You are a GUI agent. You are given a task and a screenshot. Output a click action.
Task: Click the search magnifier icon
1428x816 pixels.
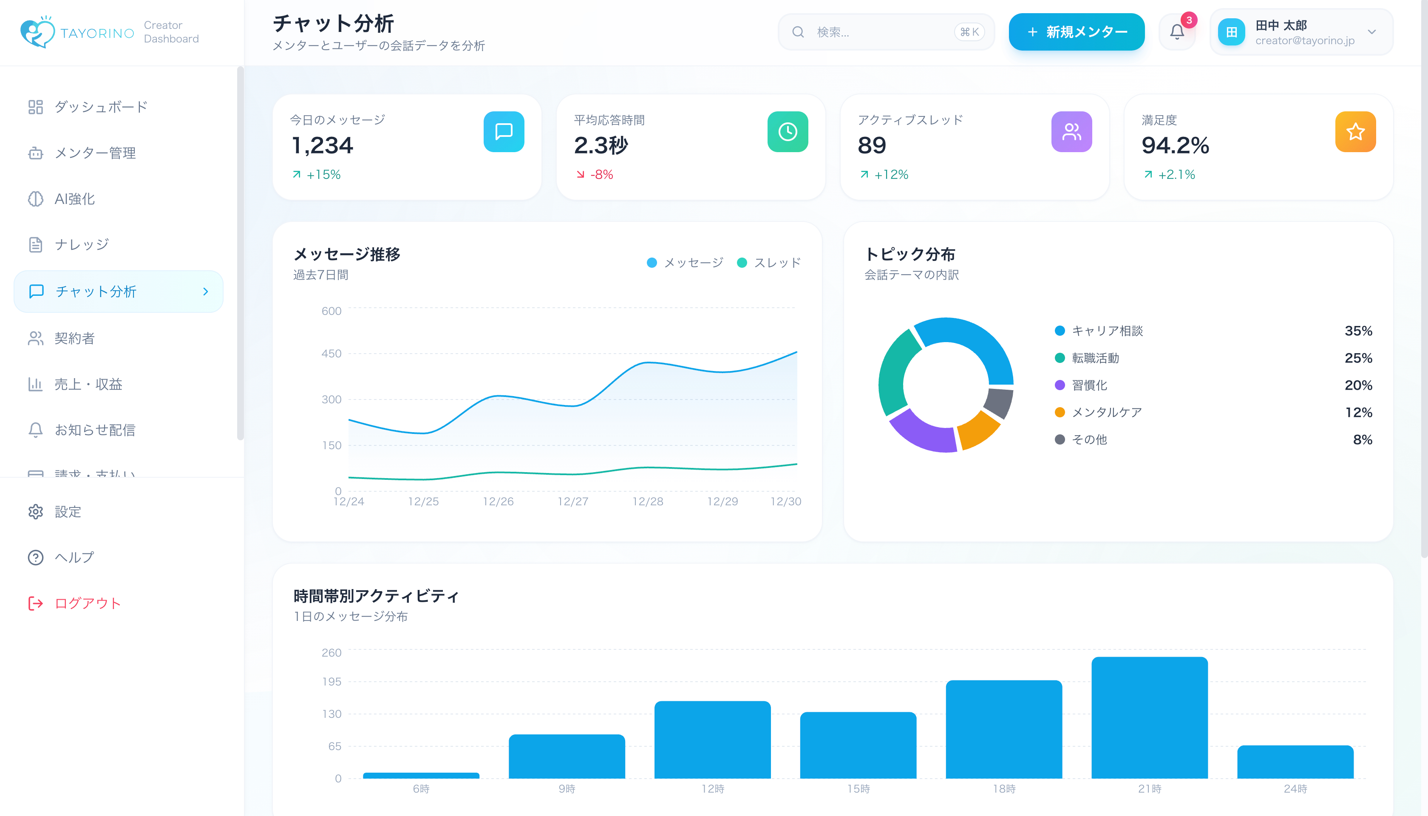point(798,32)
